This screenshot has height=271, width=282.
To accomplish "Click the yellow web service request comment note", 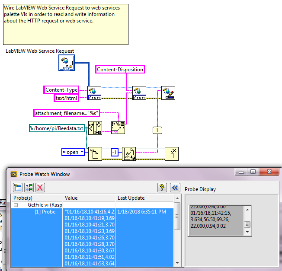I will pos(66,25).
